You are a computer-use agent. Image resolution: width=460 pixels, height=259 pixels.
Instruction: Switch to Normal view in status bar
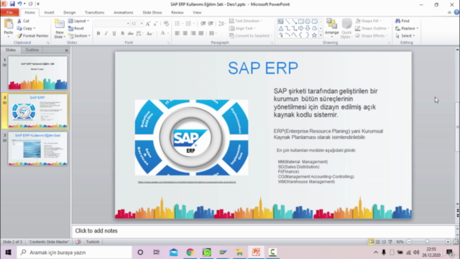pos(372,242)
